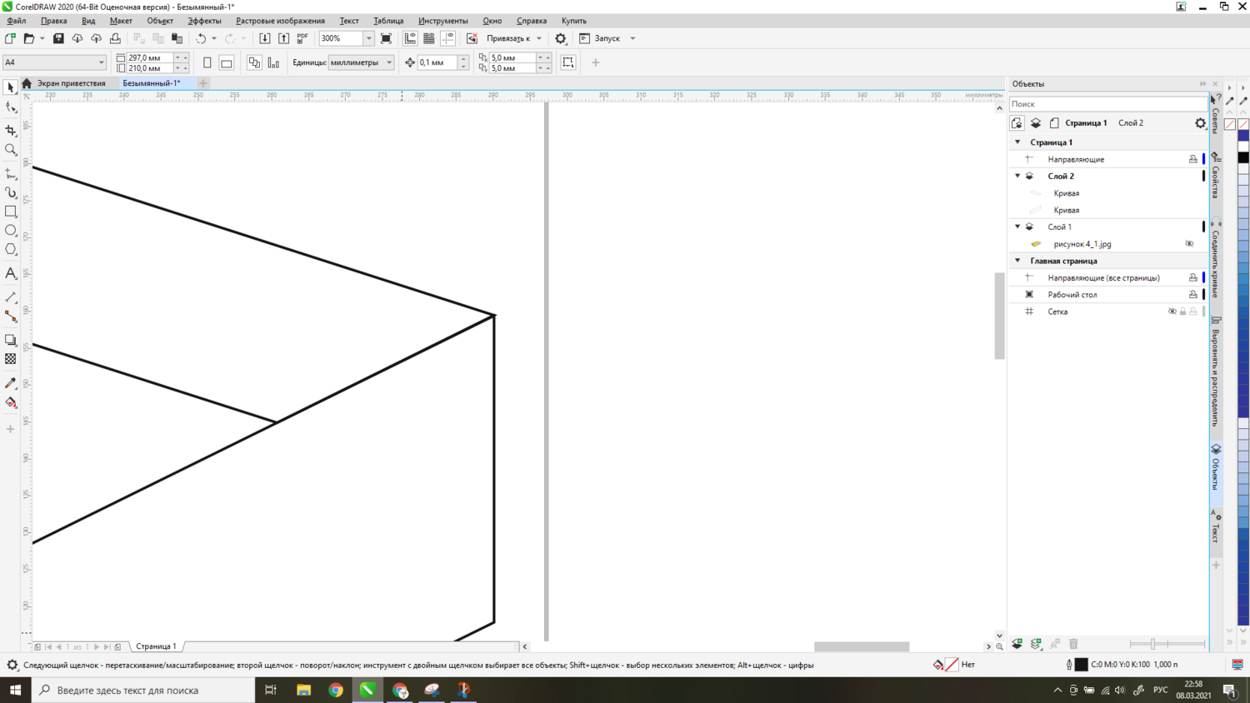The height and width of the screenshot is (703, 1250).
Task: Click the black swatch in color palette
Action: (1243, 157)
